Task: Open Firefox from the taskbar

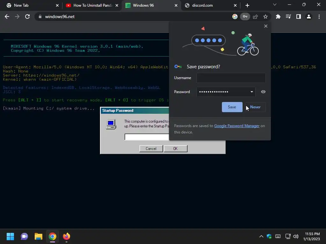Action: pos(67,236)
